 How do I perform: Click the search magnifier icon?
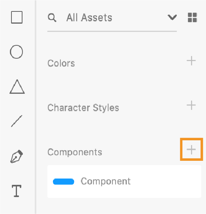point(52,18)
